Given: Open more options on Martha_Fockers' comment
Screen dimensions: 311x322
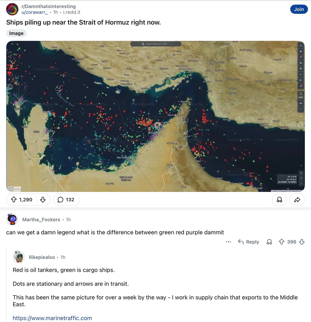Looking at the screenshot, I should coord(228,242).
